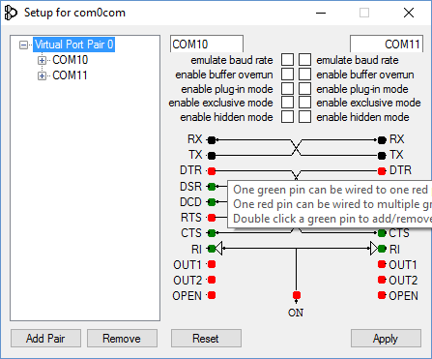This screenshot has width=432, height=359.
Task: Enable hidden mode for COM11
Action: (304, 117)
